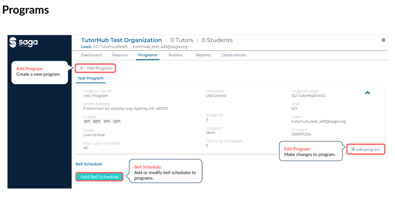Image resolution: width=395 pixels, height=220 pixels.
Task: Click the Add Bell Schedule button
Action: point(99,177)
